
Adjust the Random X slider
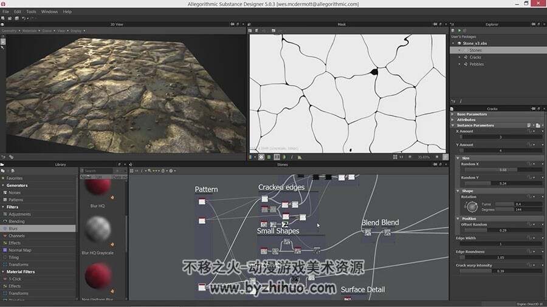tap(502, 170)
